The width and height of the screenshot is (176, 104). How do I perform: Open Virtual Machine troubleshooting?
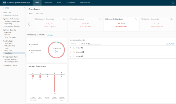click(x=10, y=46)
